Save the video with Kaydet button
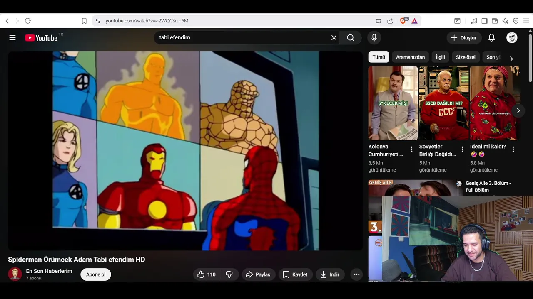Viewport: 533px width, 299px height. coord(295,274)
